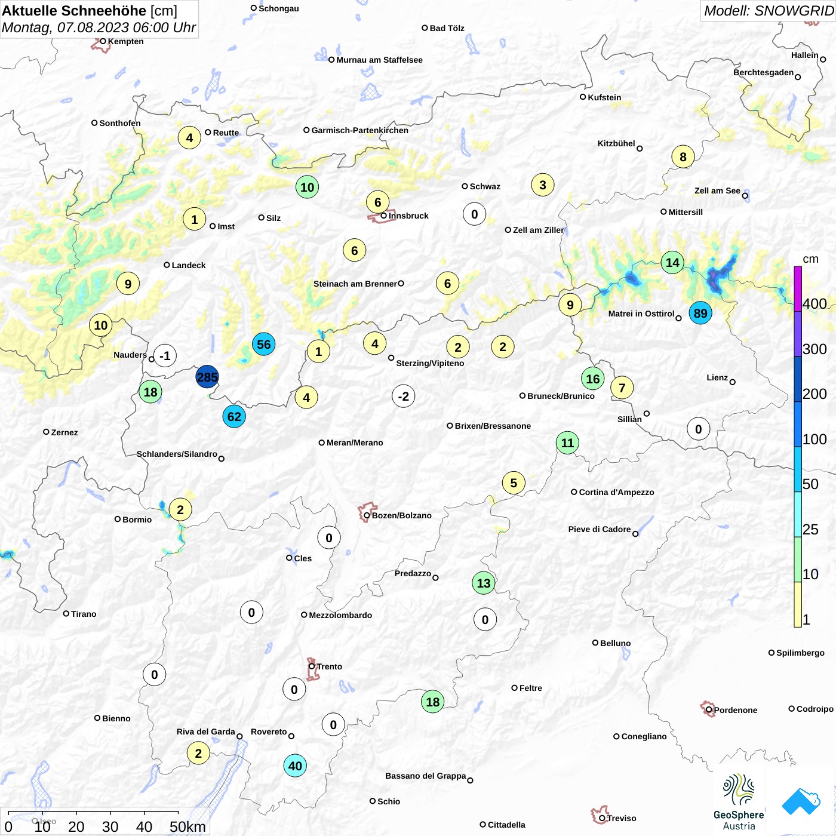Click the Cortina d'Ampezzo city label
This screenshot has width=836, height=836.
(617, 492)
